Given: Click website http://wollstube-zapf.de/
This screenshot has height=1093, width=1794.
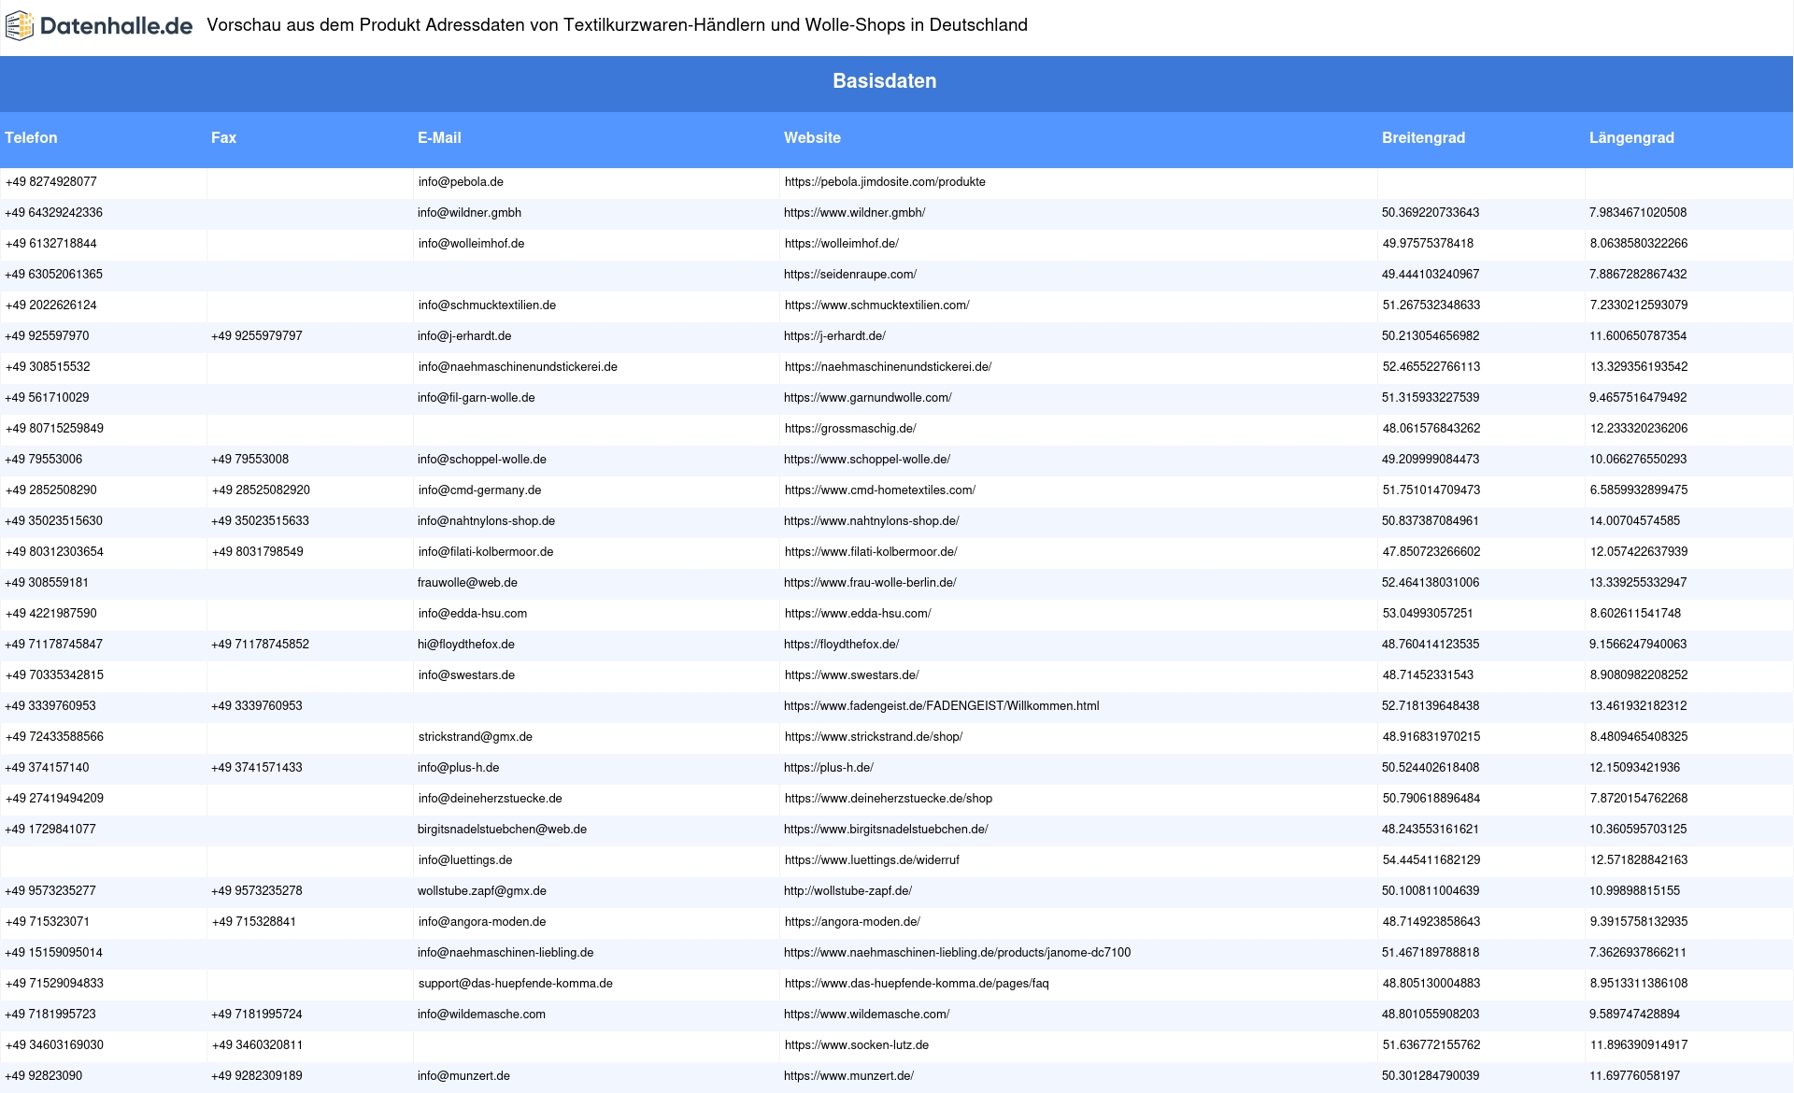Looking at the screenshot, I should [x=847, y=891].
